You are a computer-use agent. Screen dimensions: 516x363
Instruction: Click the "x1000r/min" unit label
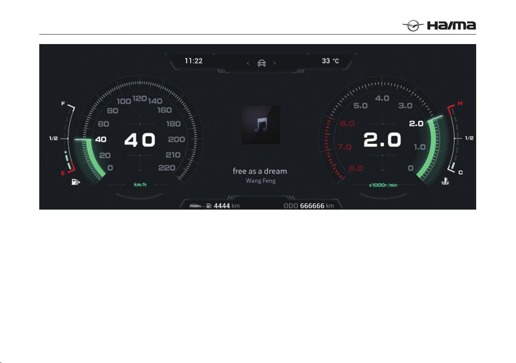click(383, 185)
